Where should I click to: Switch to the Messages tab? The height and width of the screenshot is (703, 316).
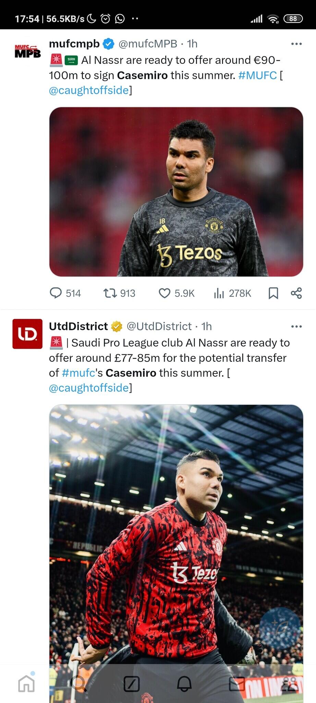pyautogui.click(x=237, y=683)
